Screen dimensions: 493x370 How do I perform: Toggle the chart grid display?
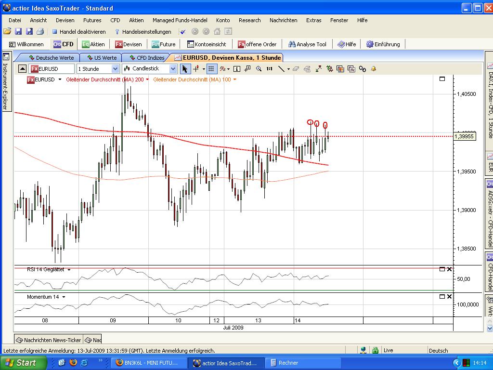211,69
